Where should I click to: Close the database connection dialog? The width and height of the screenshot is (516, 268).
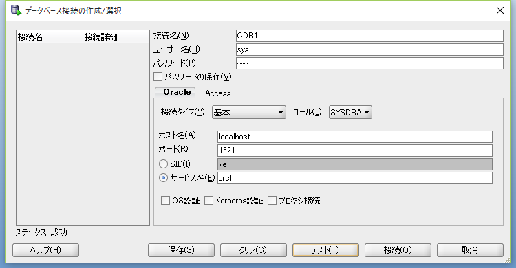click(x=500, y=10)
